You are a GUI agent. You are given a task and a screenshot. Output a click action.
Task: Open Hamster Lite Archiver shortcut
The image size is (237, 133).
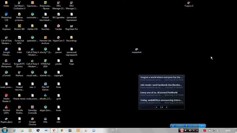pyautogui.click(x=45, y=40)
